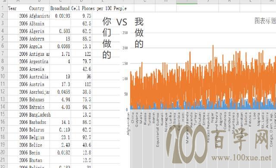Image resolution: width=276 pixels, height=168 pixels.
Task: Click the 250 label on chart axis
Action: pyautogui.click(x=125, y=33)
